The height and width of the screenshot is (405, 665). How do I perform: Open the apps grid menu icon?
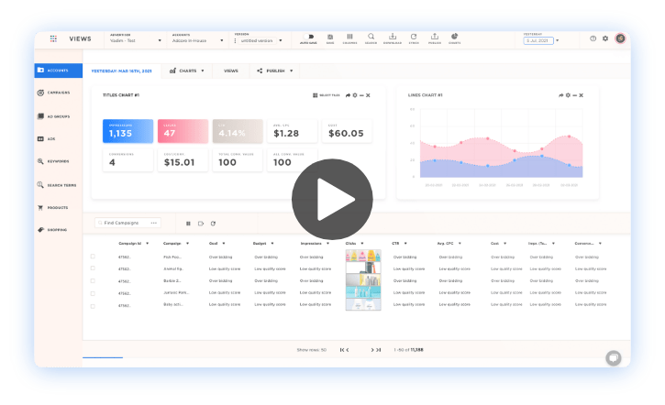pyautogui.click(x=53, y=38)
